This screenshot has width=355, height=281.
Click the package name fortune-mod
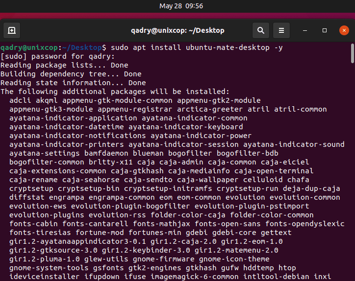100,233
